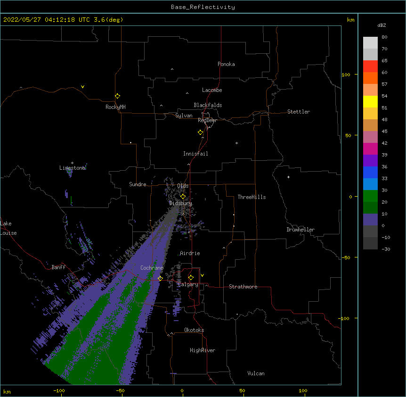Image resolution: width=406 pixels, height=397 pixels.
Task: Click the Sundre town label
Action: (138, 184)
